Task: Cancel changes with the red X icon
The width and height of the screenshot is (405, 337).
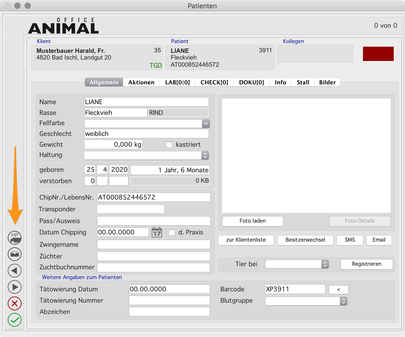Action: click(x=15, y=303)
